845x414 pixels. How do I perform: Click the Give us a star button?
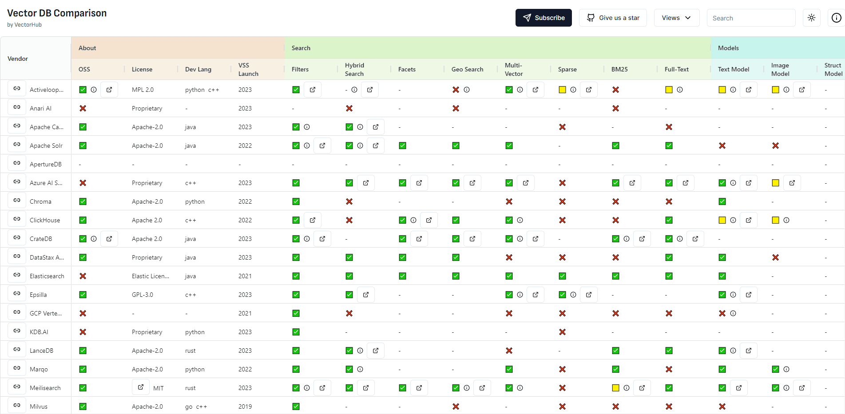pos(613,18)
